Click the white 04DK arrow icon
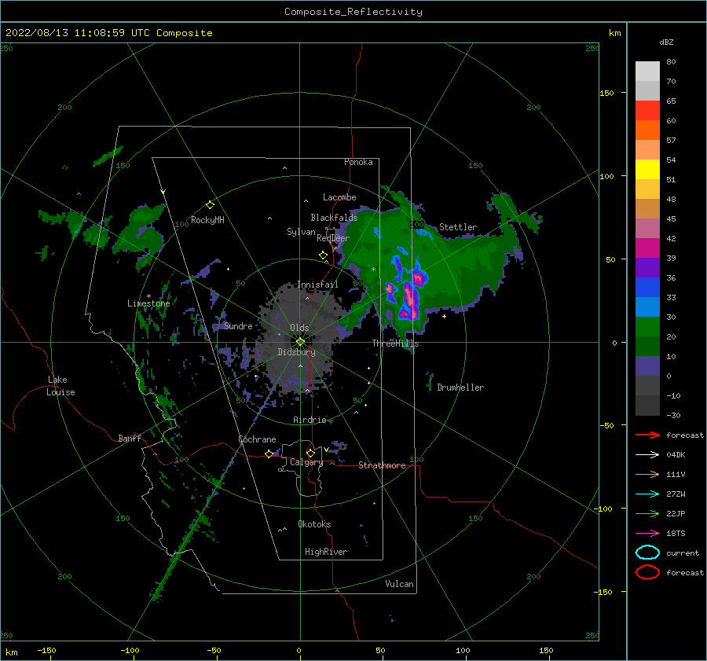This screenshot has width=707, height=661. click(647, 454)
